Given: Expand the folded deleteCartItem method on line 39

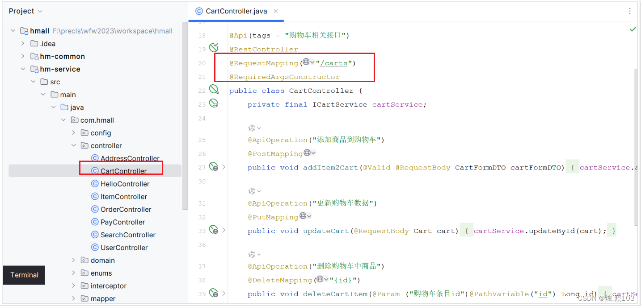Looking at the screenshot, I should (x=224, y=294).
